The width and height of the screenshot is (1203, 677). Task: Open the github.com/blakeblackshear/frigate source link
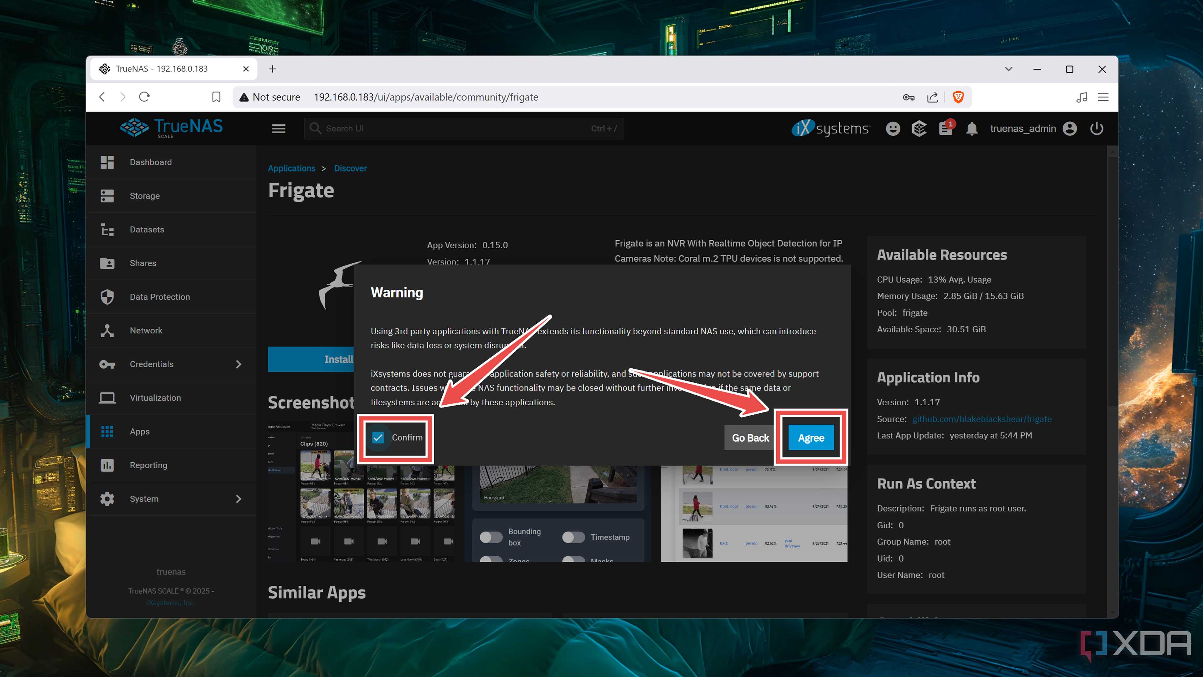tap(982, 419)
